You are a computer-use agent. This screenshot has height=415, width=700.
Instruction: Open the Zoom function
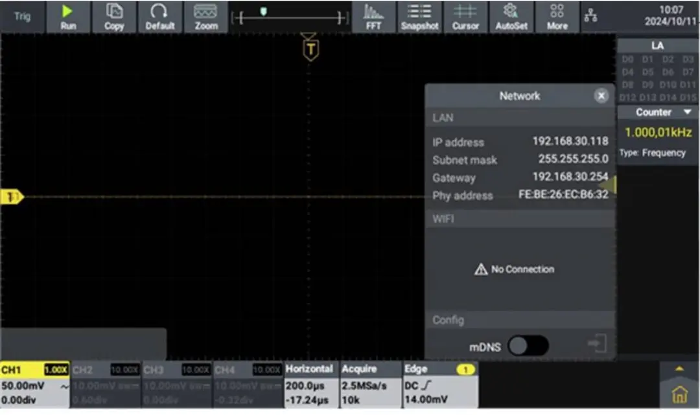pyautogui.click(x=206, y=17)
